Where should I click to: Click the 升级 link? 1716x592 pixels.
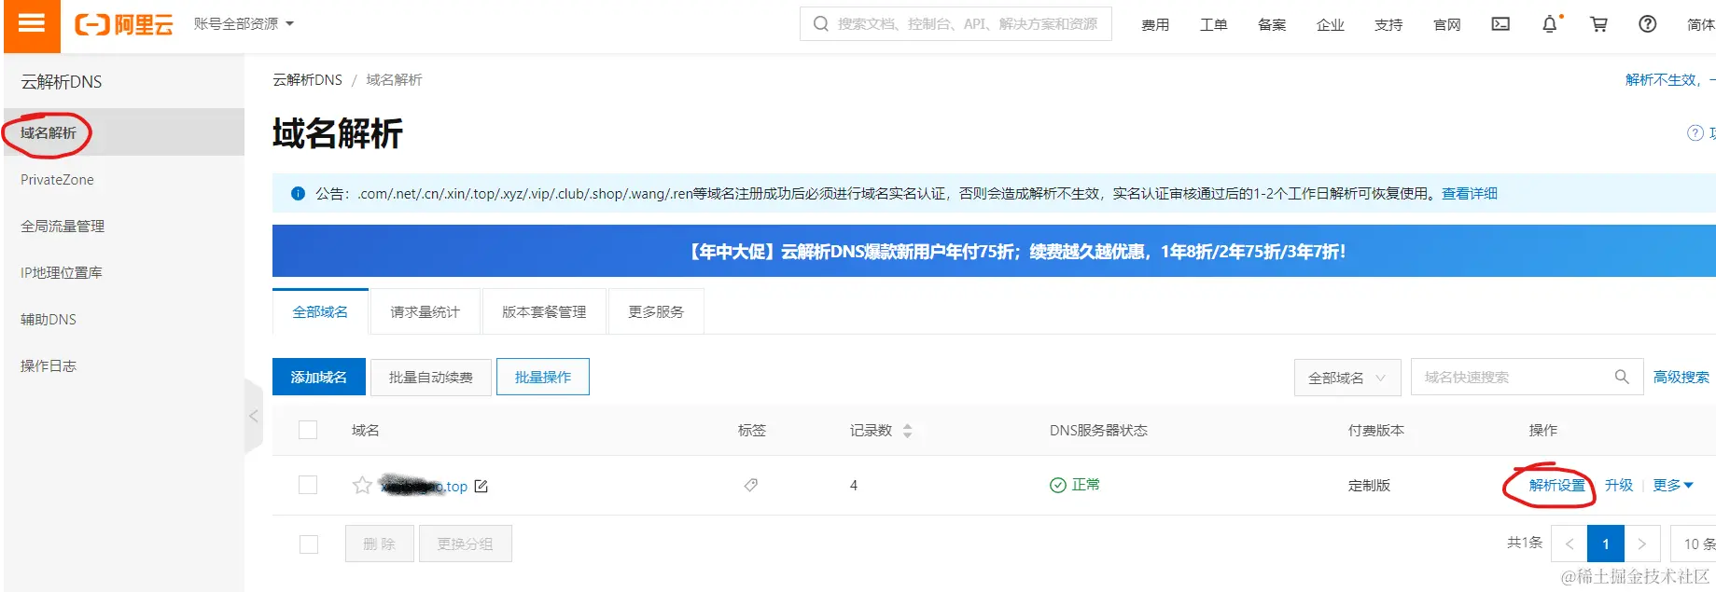click(1619, 486)
